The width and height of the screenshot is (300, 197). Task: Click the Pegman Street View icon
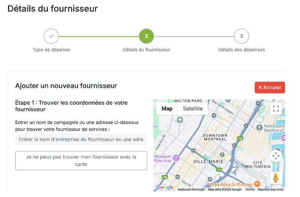(x=276, y=178)
